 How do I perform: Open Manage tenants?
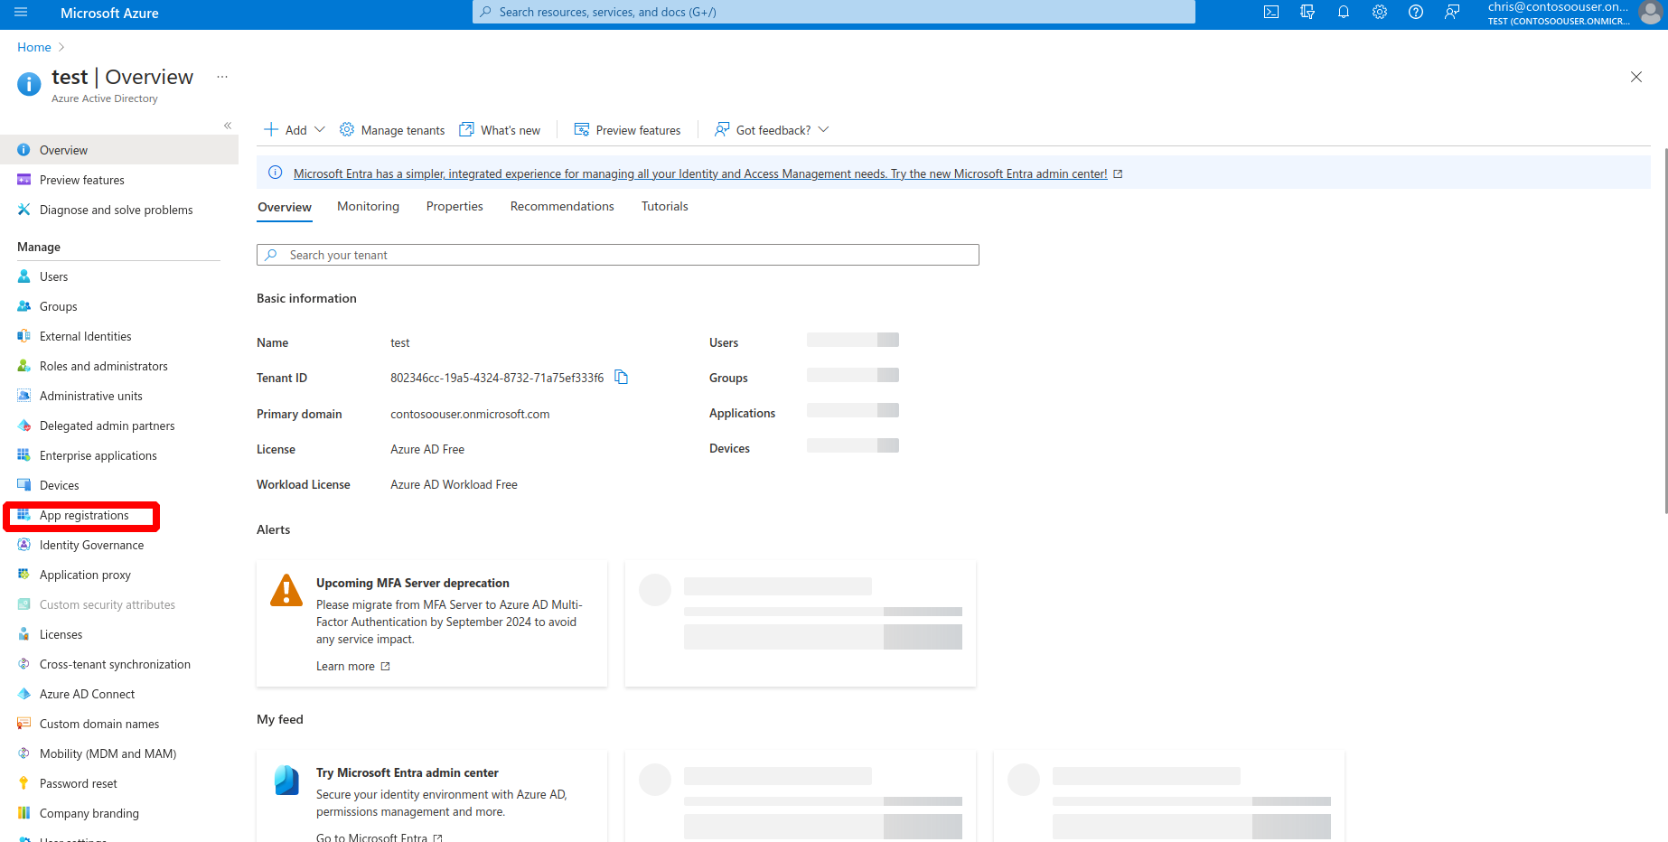(392, 130)
